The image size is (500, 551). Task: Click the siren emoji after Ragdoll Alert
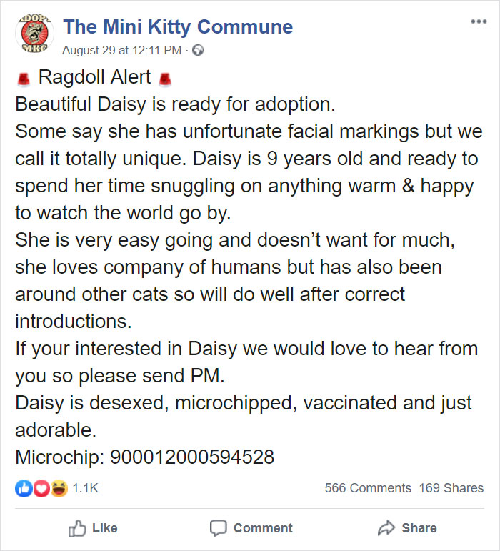[x=166, y=77]
